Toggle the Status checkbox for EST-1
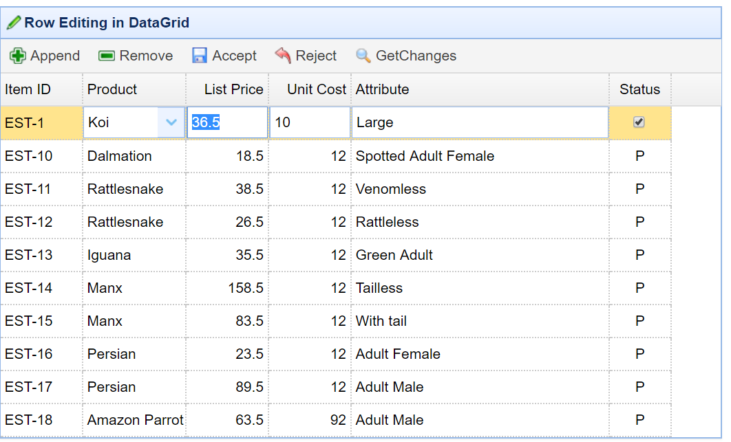This screenshot has height=442, width=731. [x=639, y=122]
